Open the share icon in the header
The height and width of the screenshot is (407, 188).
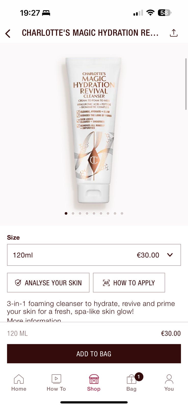click(x=173, y=33)
